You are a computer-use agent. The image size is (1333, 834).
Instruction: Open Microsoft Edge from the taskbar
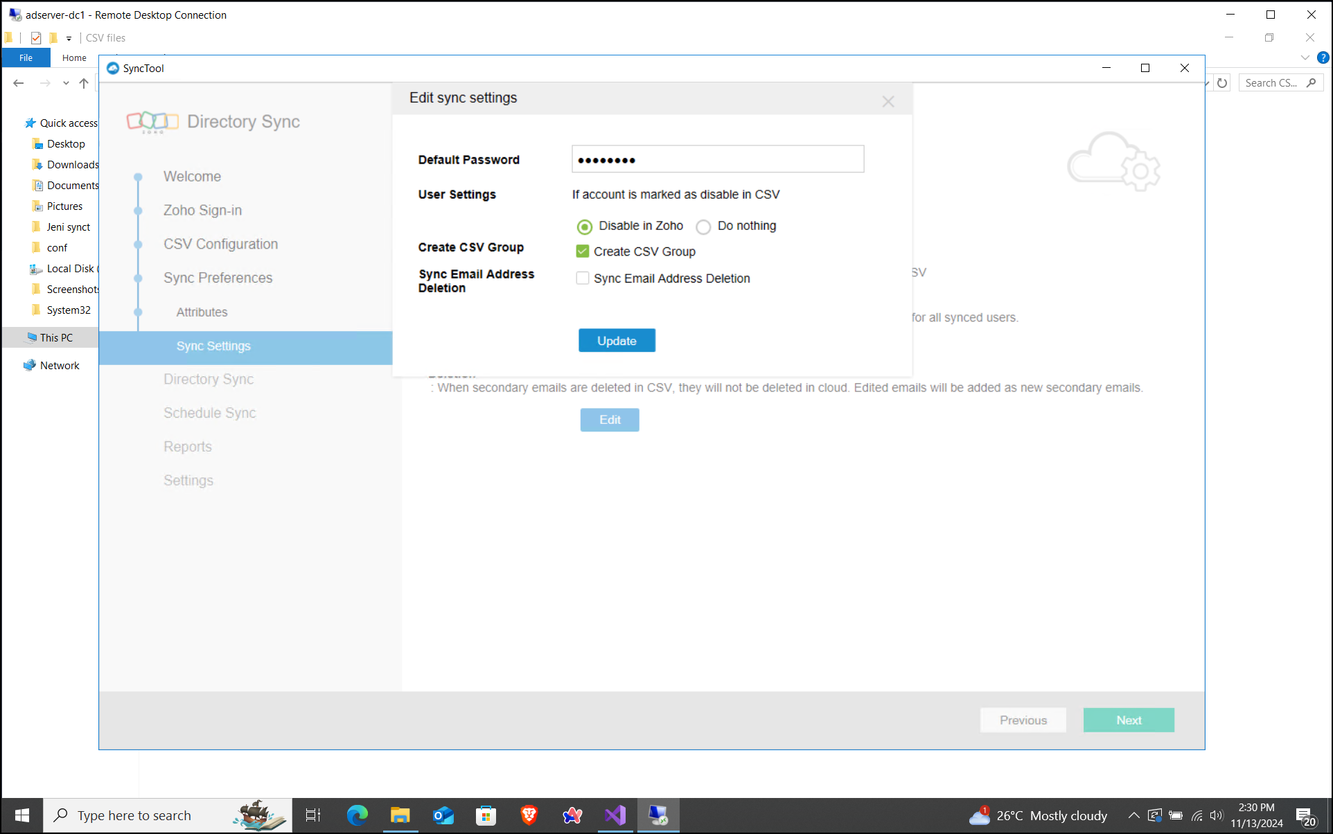coord(357,815)
